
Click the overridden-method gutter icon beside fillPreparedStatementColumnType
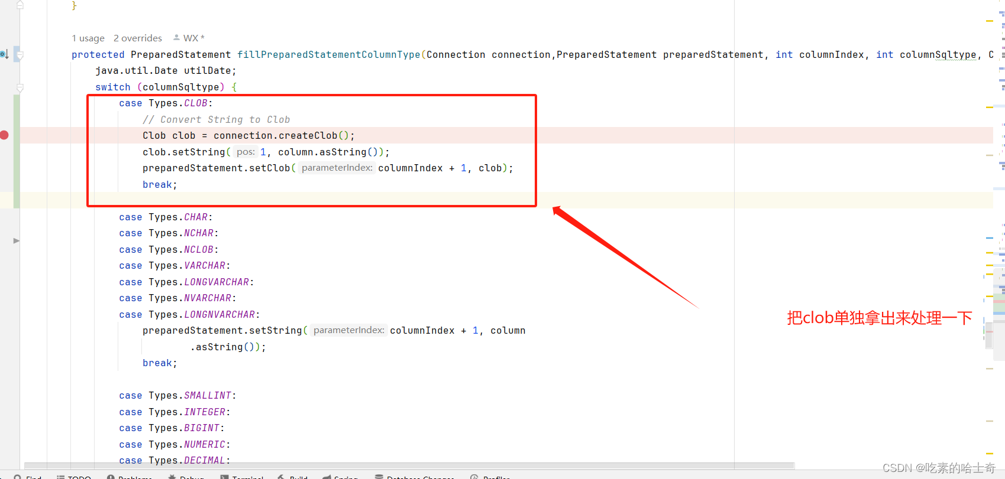coord(4,54)
